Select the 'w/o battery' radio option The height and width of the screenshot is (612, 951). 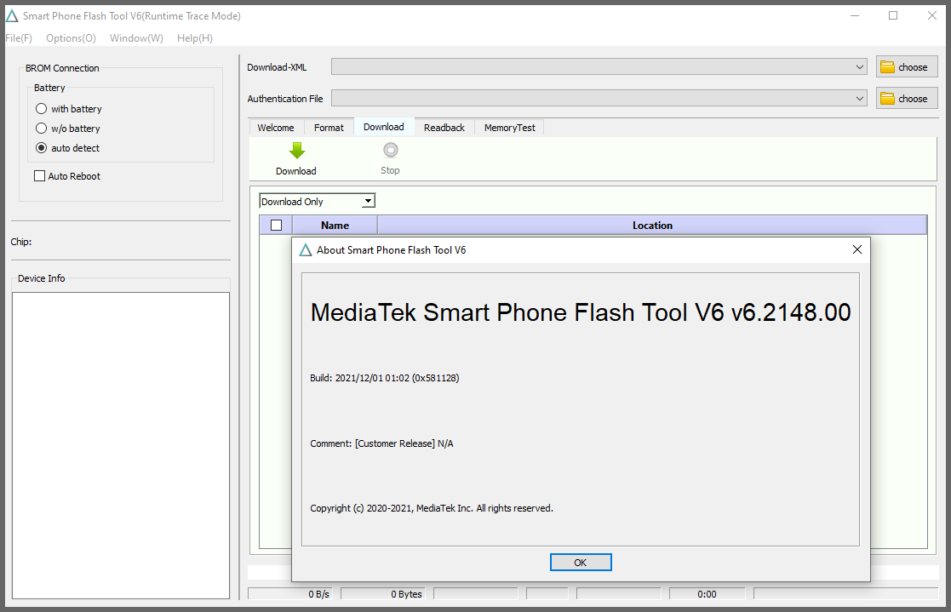[x=42, y=129]
